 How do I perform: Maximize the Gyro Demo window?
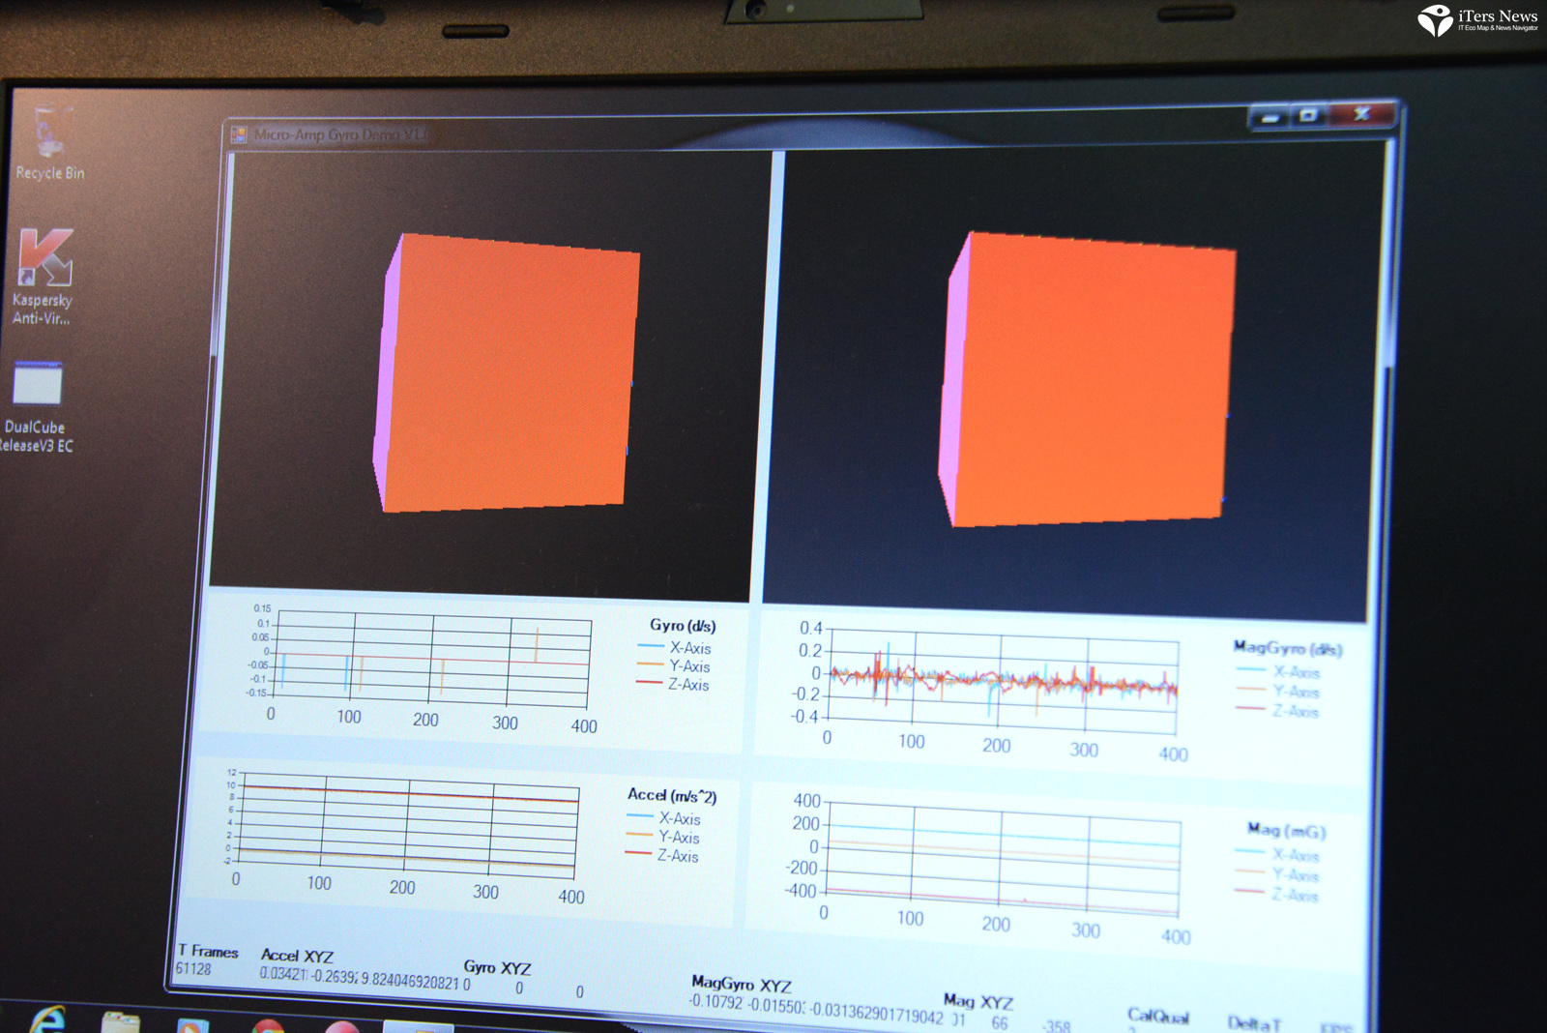point(1309,115)
